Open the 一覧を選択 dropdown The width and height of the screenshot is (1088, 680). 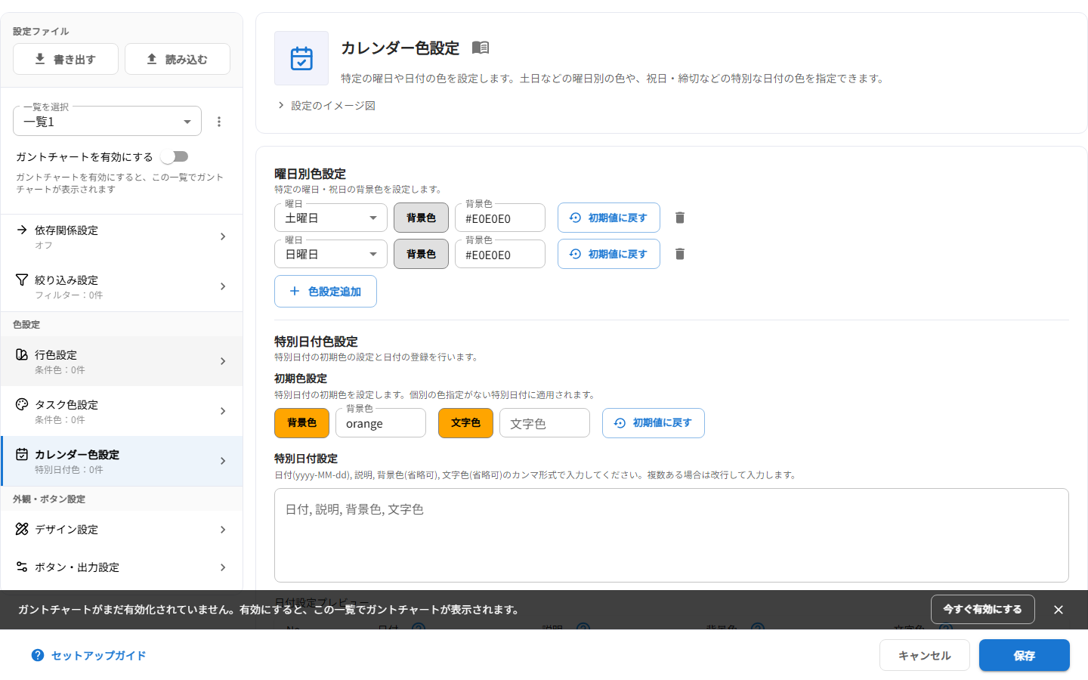tap(107, 122)
